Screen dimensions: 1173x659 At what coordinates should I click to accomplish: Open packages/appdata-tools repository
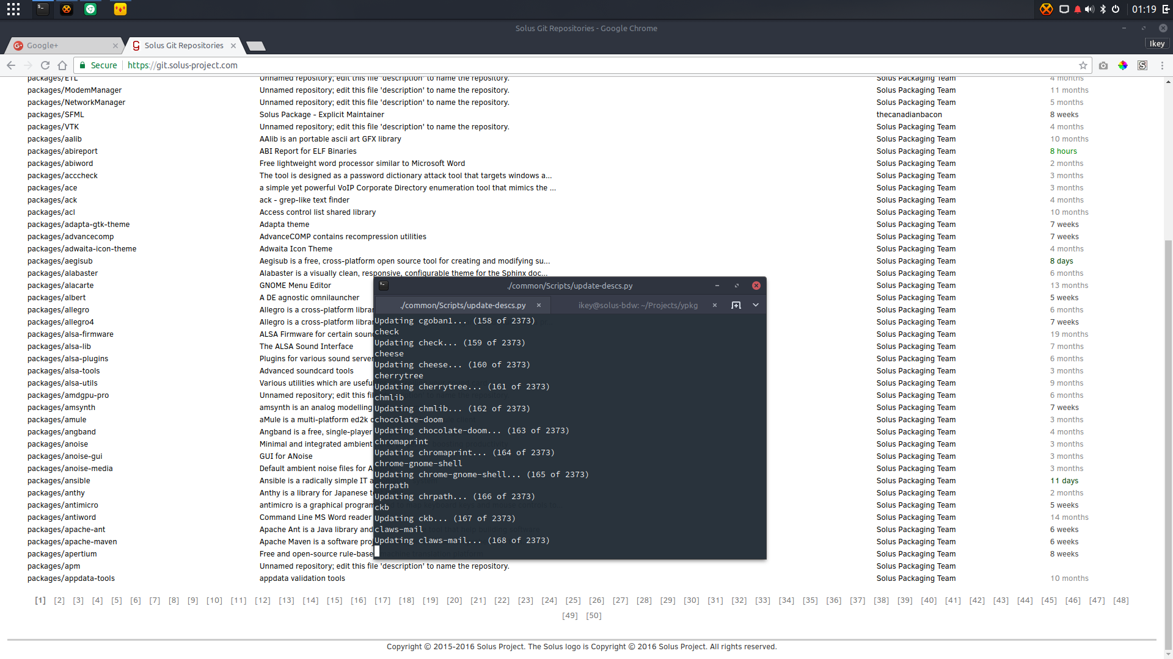click(x=71, y=578)
